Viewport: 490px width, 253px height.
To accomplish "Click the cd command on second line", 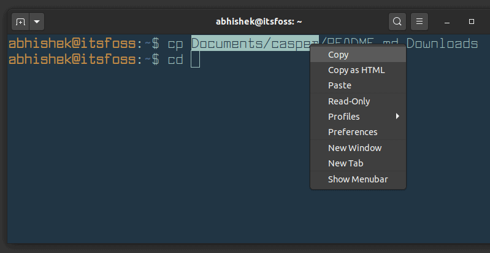I will click(175, 60).
